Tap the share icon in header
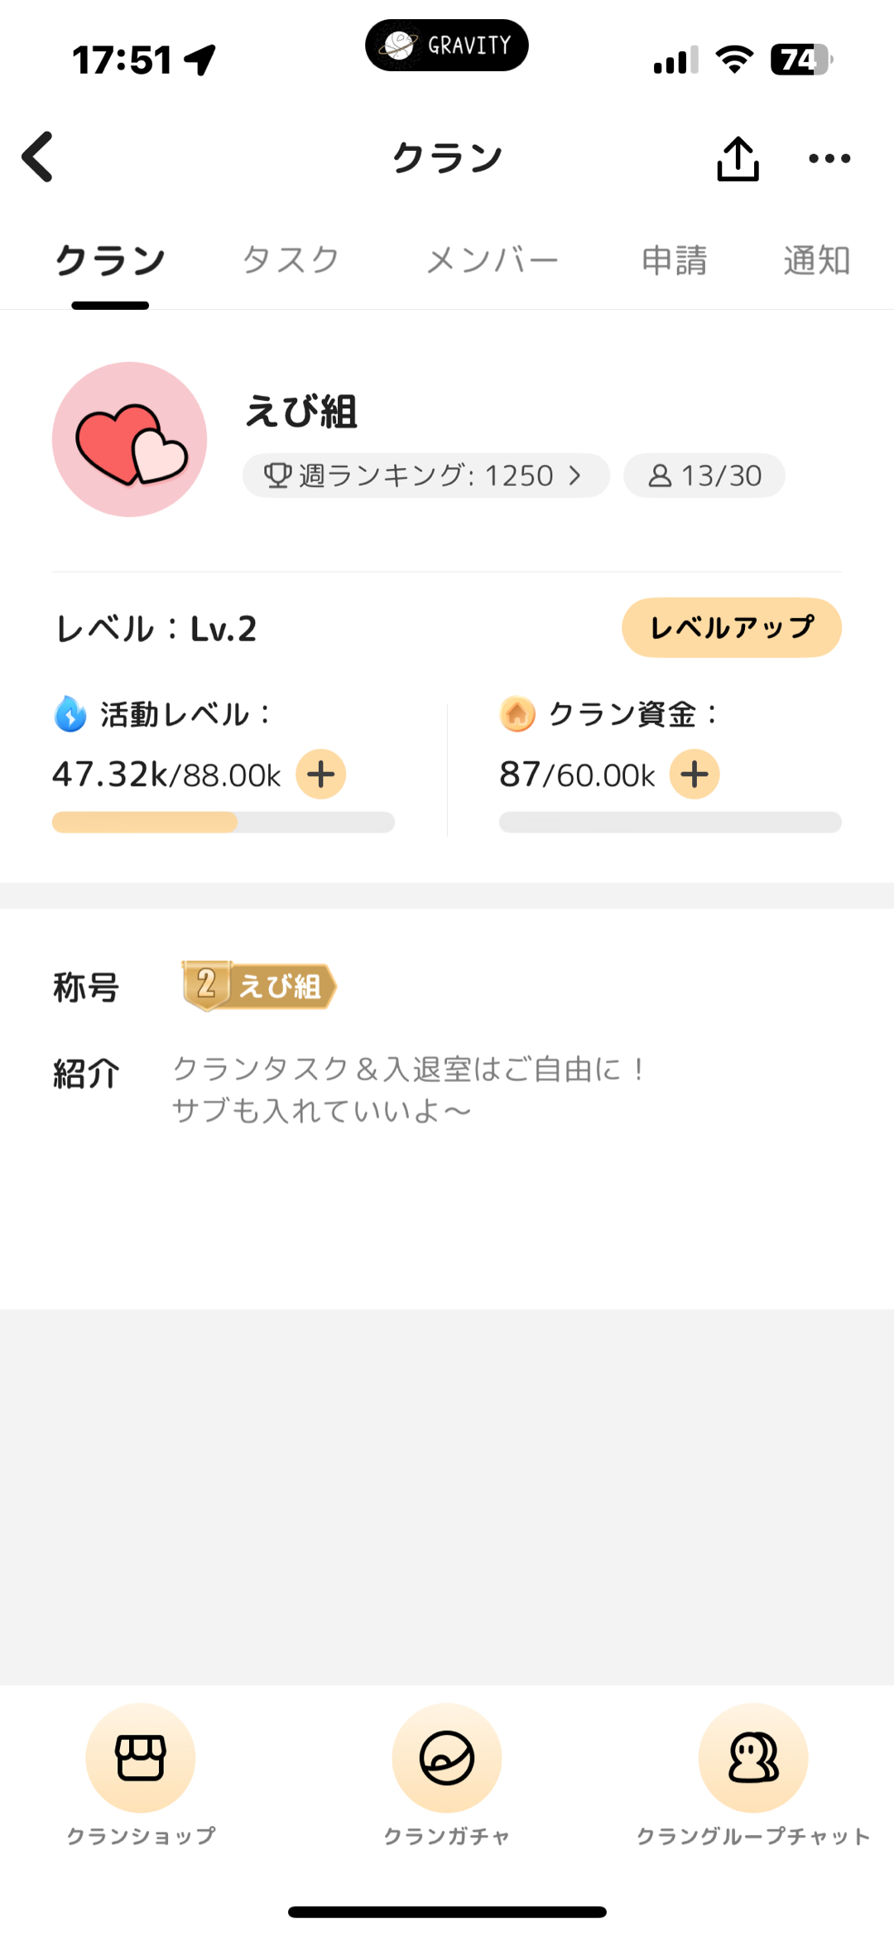The height and width of the screenshot is (1937, 894). click(738, 158)
